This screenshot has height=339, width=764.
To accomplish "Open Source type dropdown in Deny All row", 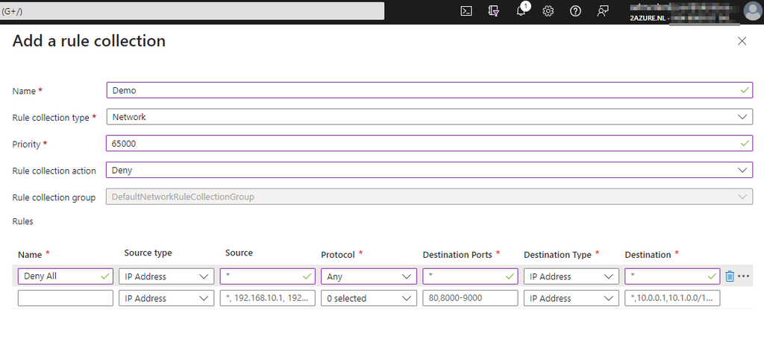I will point(166,276).
